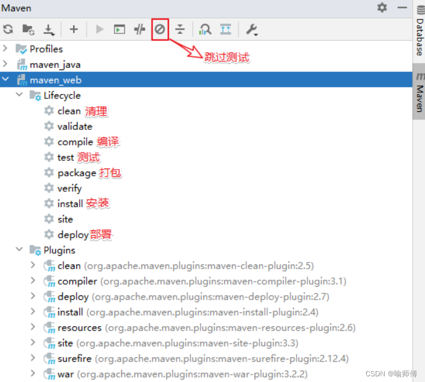Toggle skip tests mode icon
425x382 pixels.
[x=160, y=29]
